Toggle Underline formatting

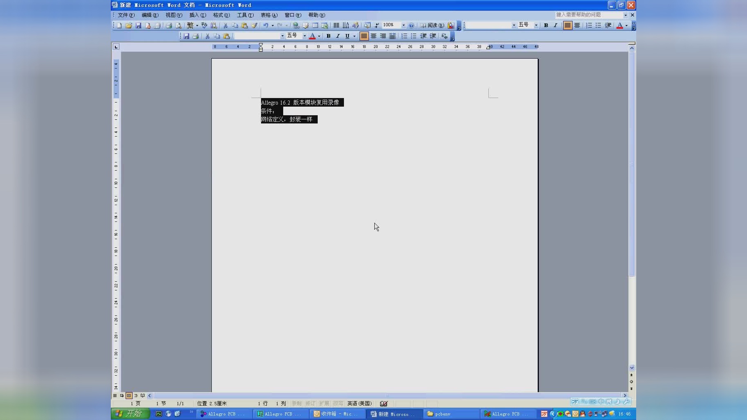click(347, 36)
